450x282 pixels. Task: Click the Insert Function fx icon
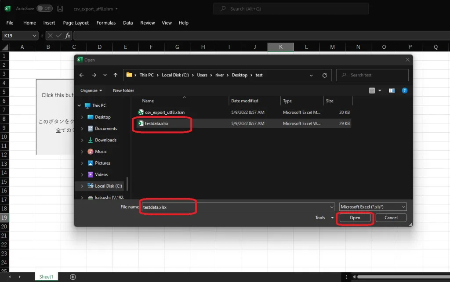pyautogui.click(x=68, y=36)
